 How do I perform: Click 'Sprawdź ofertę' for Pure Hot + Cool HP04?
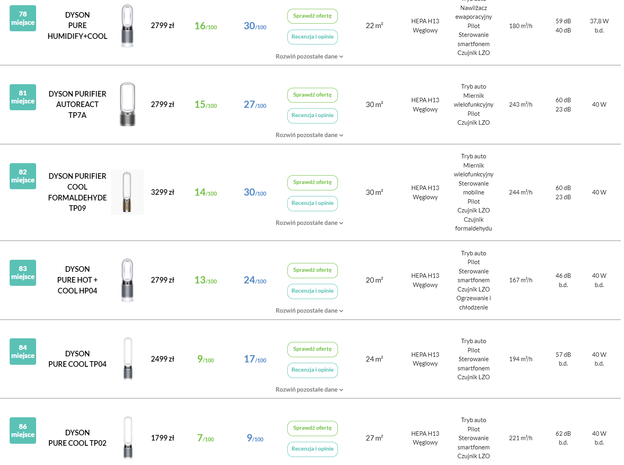[312, 270]
